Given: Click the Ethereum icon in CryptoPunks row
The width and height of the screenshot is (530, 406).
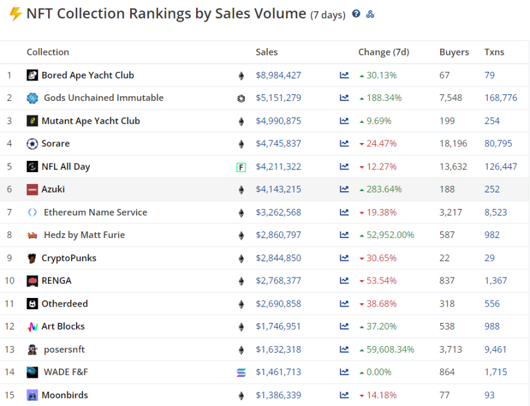Looking at the screenshot, I should tap(241, 258).
